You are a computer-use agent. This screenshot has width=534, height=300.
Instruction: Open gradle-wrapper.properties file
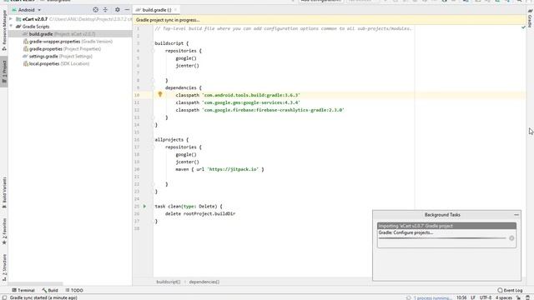68,42
